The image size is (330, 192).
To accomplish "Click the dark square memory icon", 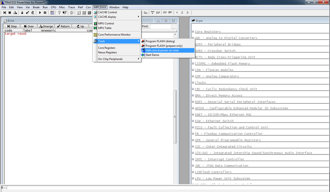I will click(90, 13).
